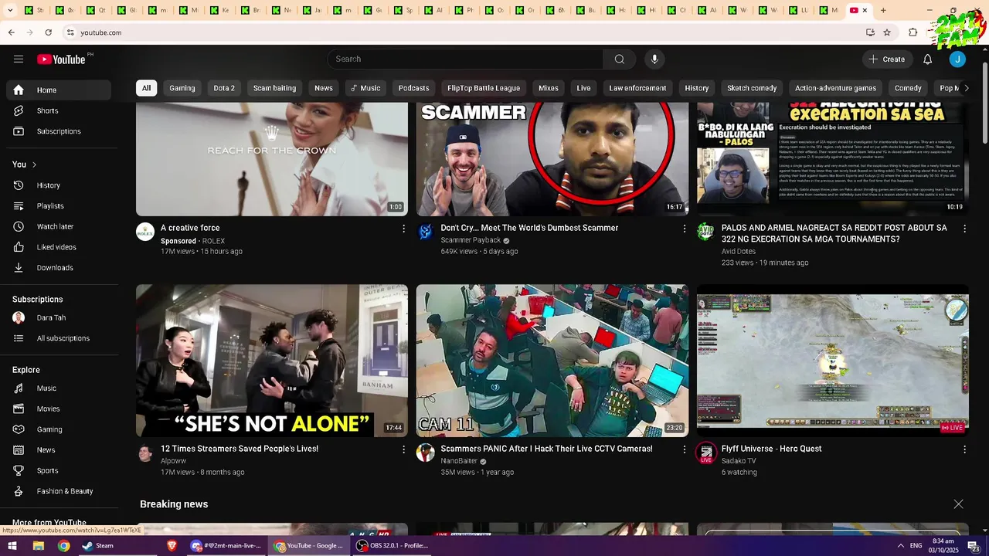Open options for '12 Times Streamers' video

pos(403,449)
